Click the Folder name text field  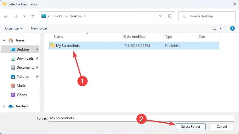[x=141, y=118]
